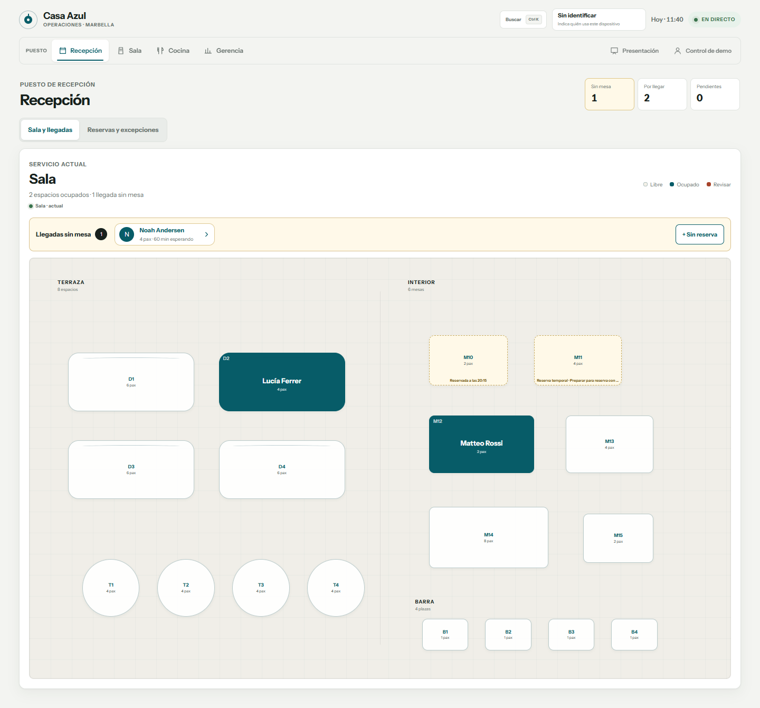Open the Gerencia station tab
Screen dimensions: 760x708
point(224,51)
